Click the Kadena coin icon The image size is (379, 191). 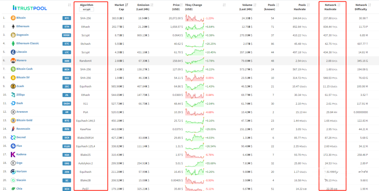point(13,155)
